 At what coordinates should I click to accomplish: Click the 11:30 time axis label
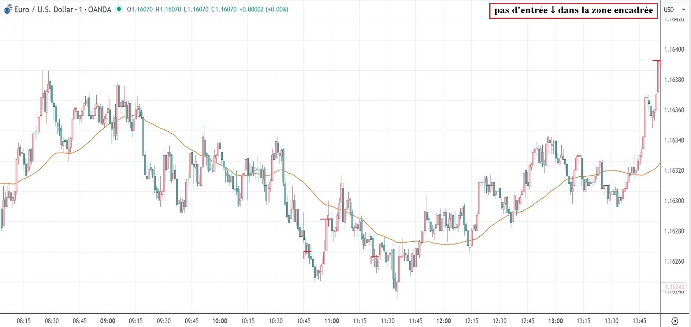(x=388, y=321)
